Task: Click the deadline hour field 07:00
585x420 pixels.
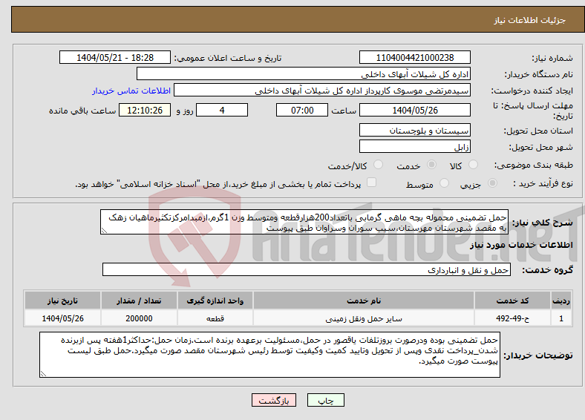Action: (x=302, y=110)
